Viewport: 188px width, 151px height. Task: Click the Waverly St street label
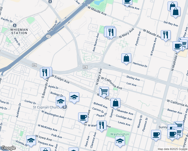point(140,122)
